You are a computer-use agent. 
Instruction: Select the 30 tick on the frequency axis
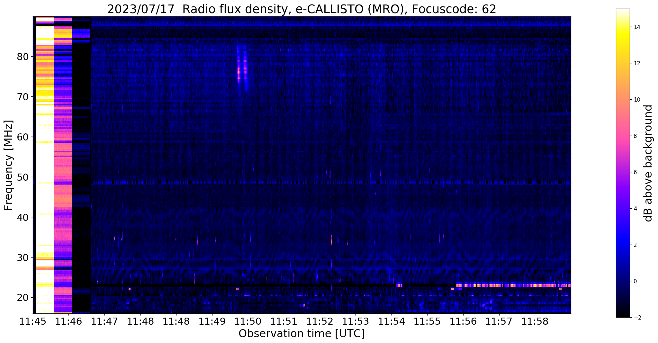(23, 257)
